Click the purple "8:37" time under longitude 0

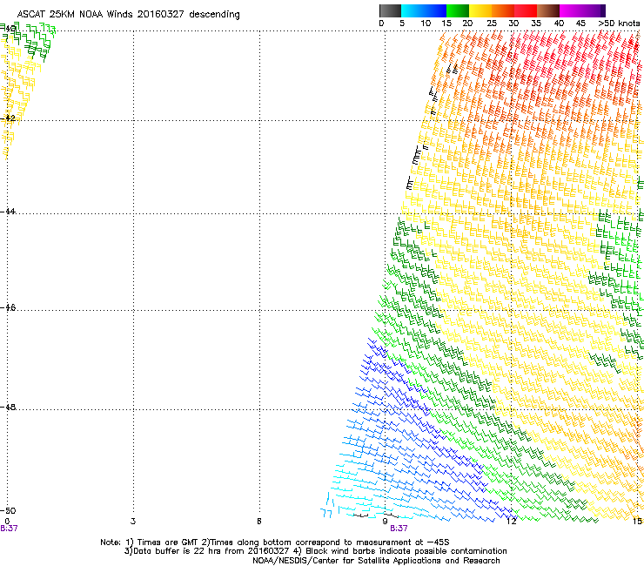9,529
